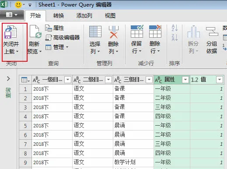Click the 语文 cell in row 2
Viewport: 227px width, 169px height.
pos(93,98)
